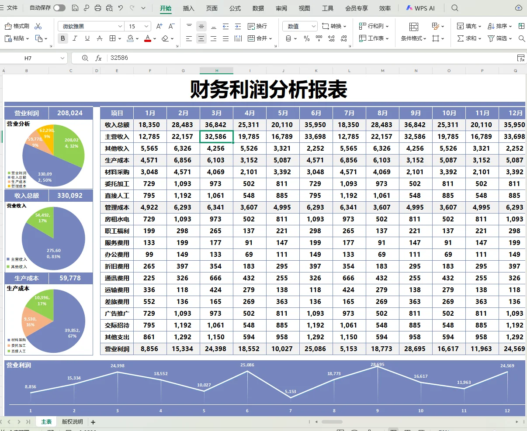
Task: Increase indent icon
Action: (x=238, y=26)
